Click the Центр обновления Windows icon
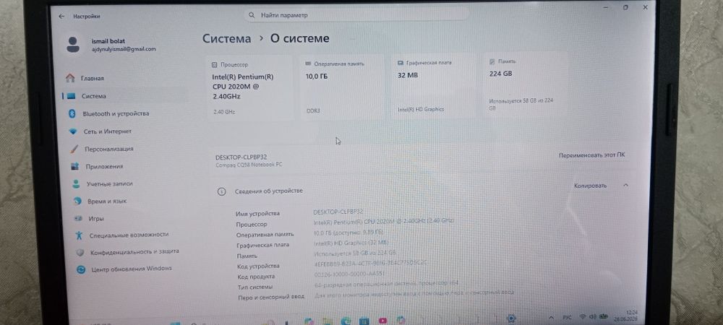723x325 pixels. 81,269
